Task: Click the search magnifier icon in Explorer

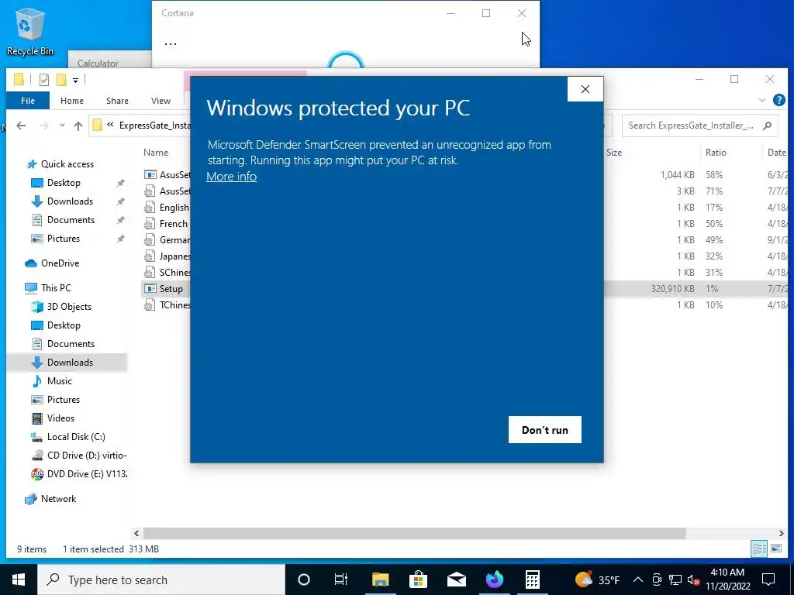Action: click(767, 126)
